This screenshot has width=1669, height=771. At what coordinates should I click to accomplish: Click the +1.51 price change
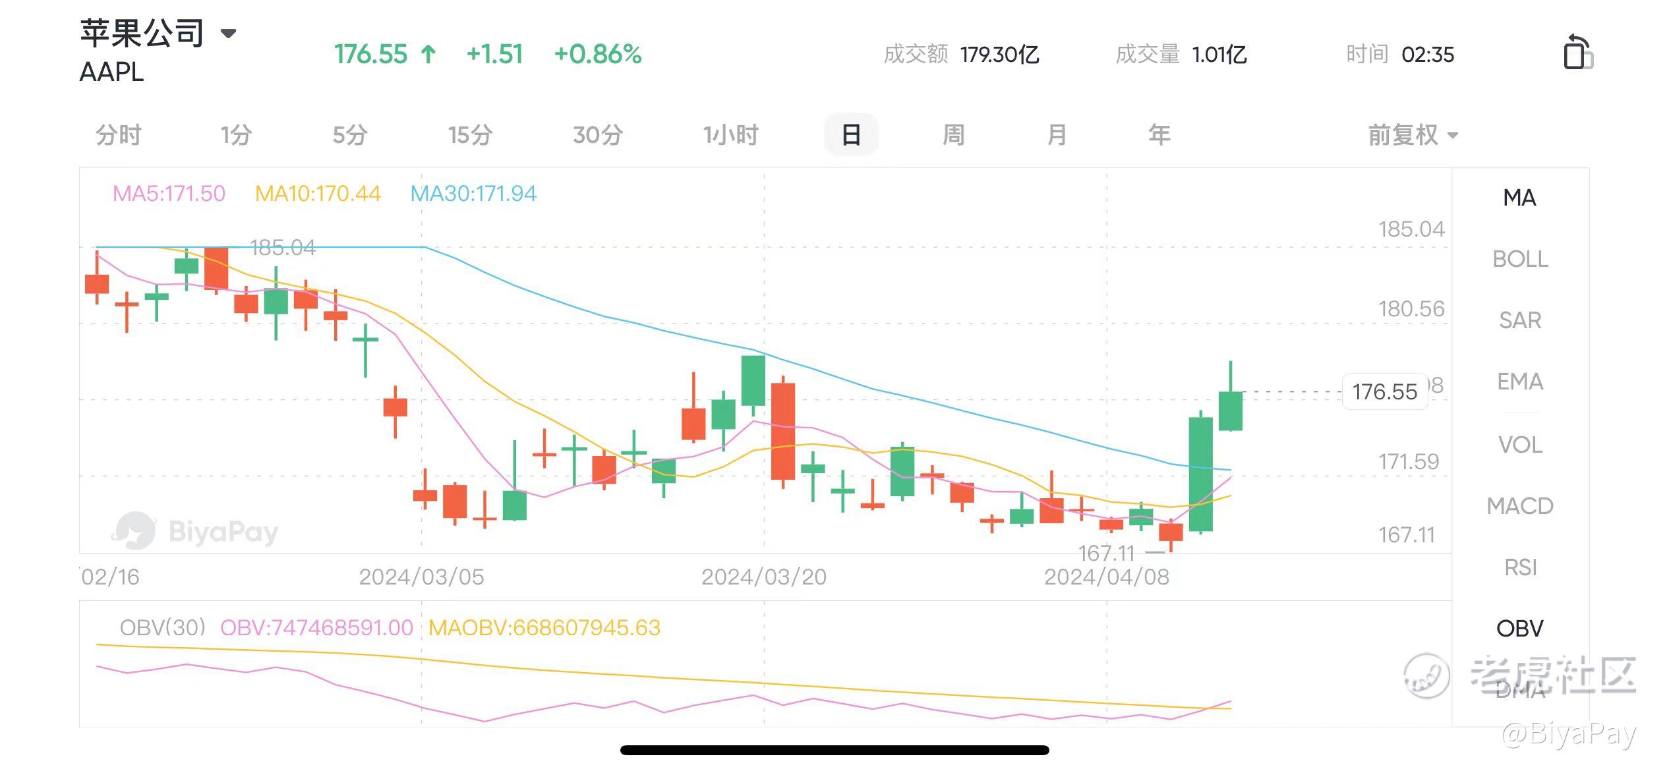tap(494, 54)
